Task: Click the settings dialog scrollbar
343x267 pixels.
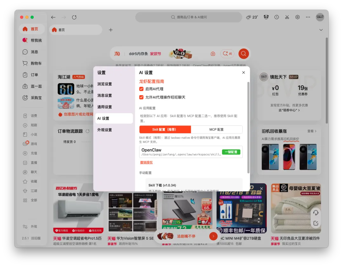Action: tap(248, 127)
